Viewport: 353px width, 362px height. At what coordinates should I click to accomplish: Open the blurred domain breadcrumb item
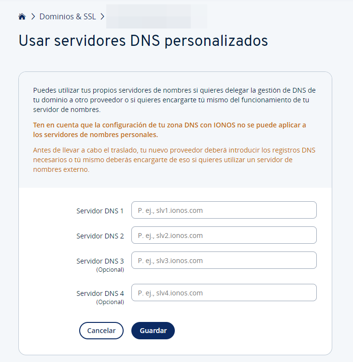156,16
